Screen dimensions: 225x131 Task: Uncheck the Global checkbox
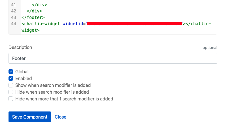(11, 72)
